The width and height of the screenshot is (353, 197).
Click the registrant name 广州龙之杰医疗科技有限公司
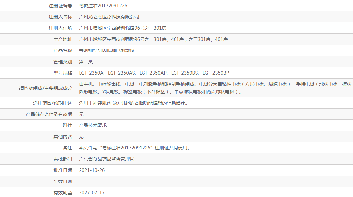pos(109,17)
